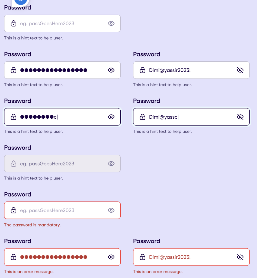Reveal the red-dotted masked error password
The height and width of the screenshot is (278, 257).
(111, 257)
